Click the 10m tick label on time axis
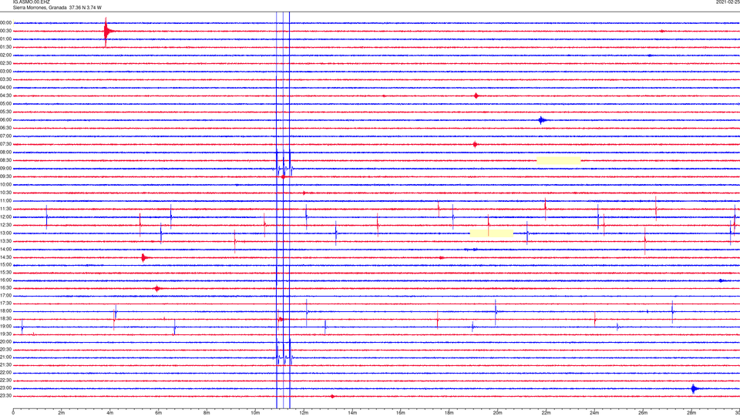Viewport: 740px width, 416px height. pyautogui.click(x=255, y=413)
